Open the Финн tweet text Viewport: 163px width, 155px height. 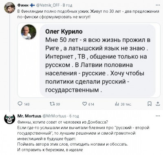pyautogui.click(x=88, y=14)
